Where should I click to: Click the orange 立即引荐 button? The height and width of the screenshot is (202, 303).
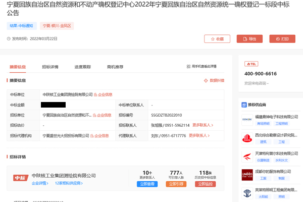pyautogui.click(x=176, y=184)
